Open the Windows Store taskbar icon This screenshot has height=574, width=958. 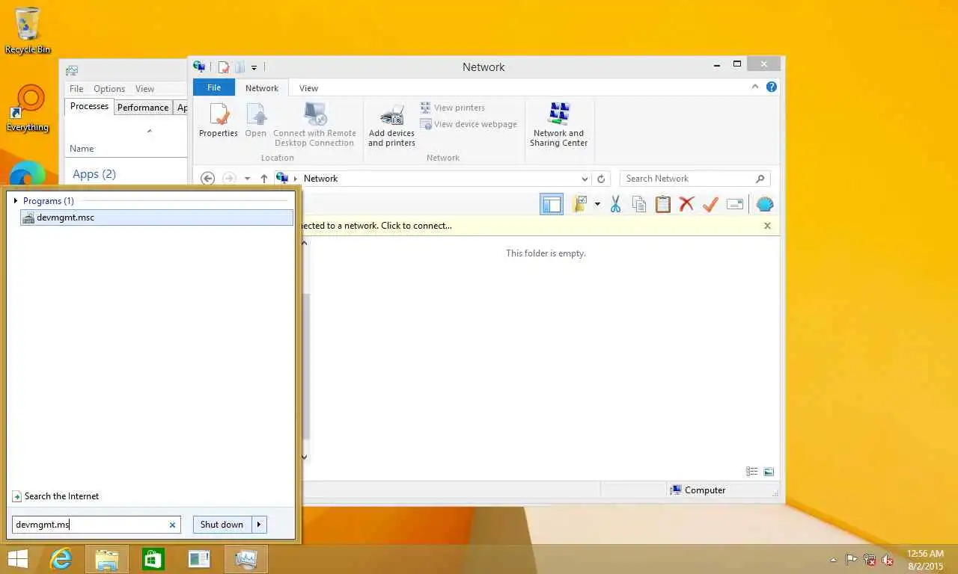tap(153, 559)
